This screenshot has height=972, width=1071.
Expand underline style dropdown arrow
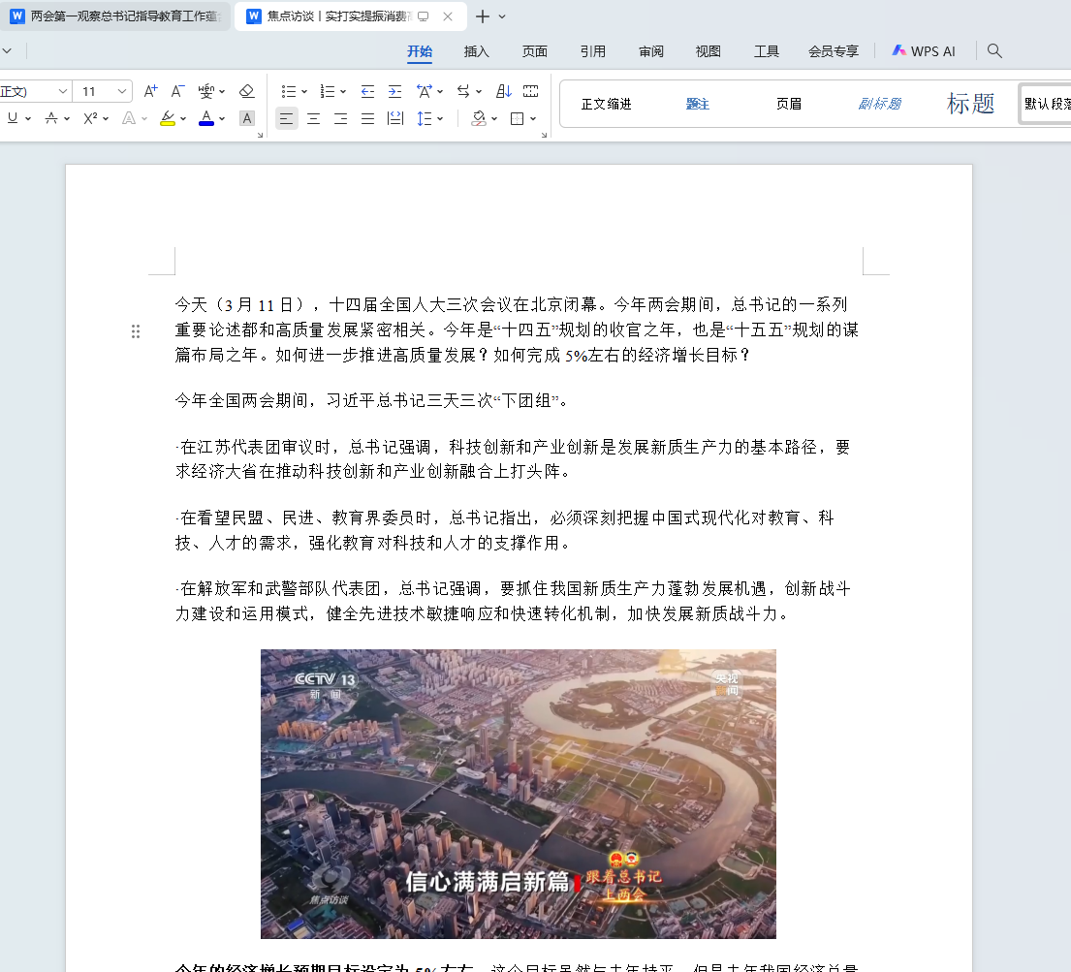point(28,119)
